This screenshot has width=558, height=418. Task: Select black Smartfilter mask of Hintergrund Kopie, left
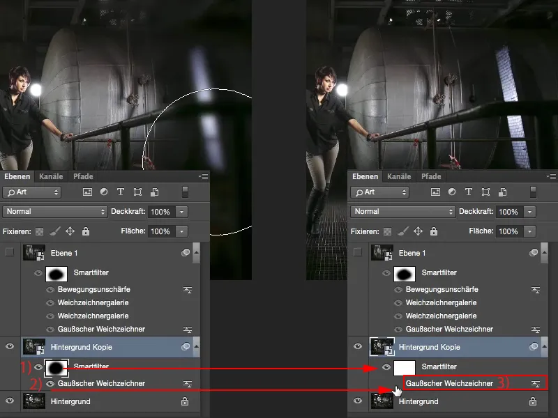[56, 368]
